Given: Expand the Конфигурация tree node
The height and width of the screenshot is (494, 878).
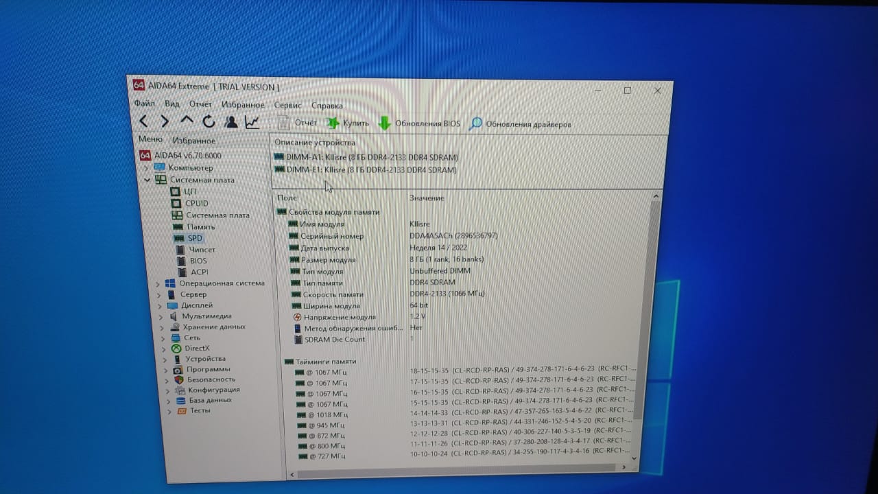Looking at the screenshot, I should (167, 390).
